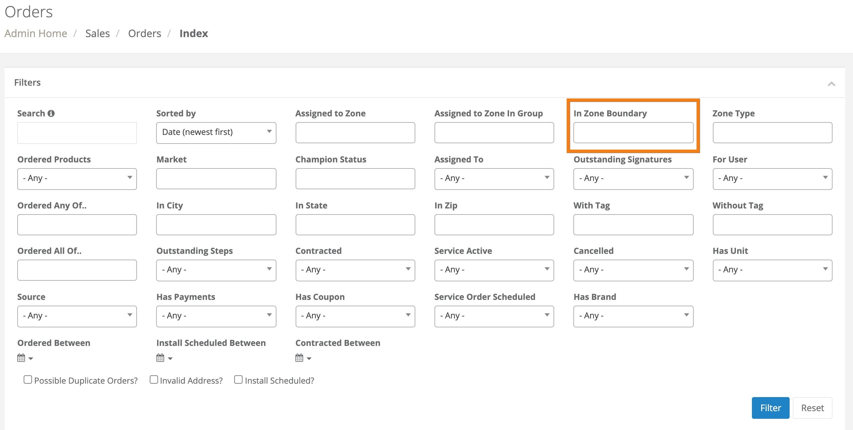Open the Ordered Between calendar icon
853x430 pixels.
[21, 358]
